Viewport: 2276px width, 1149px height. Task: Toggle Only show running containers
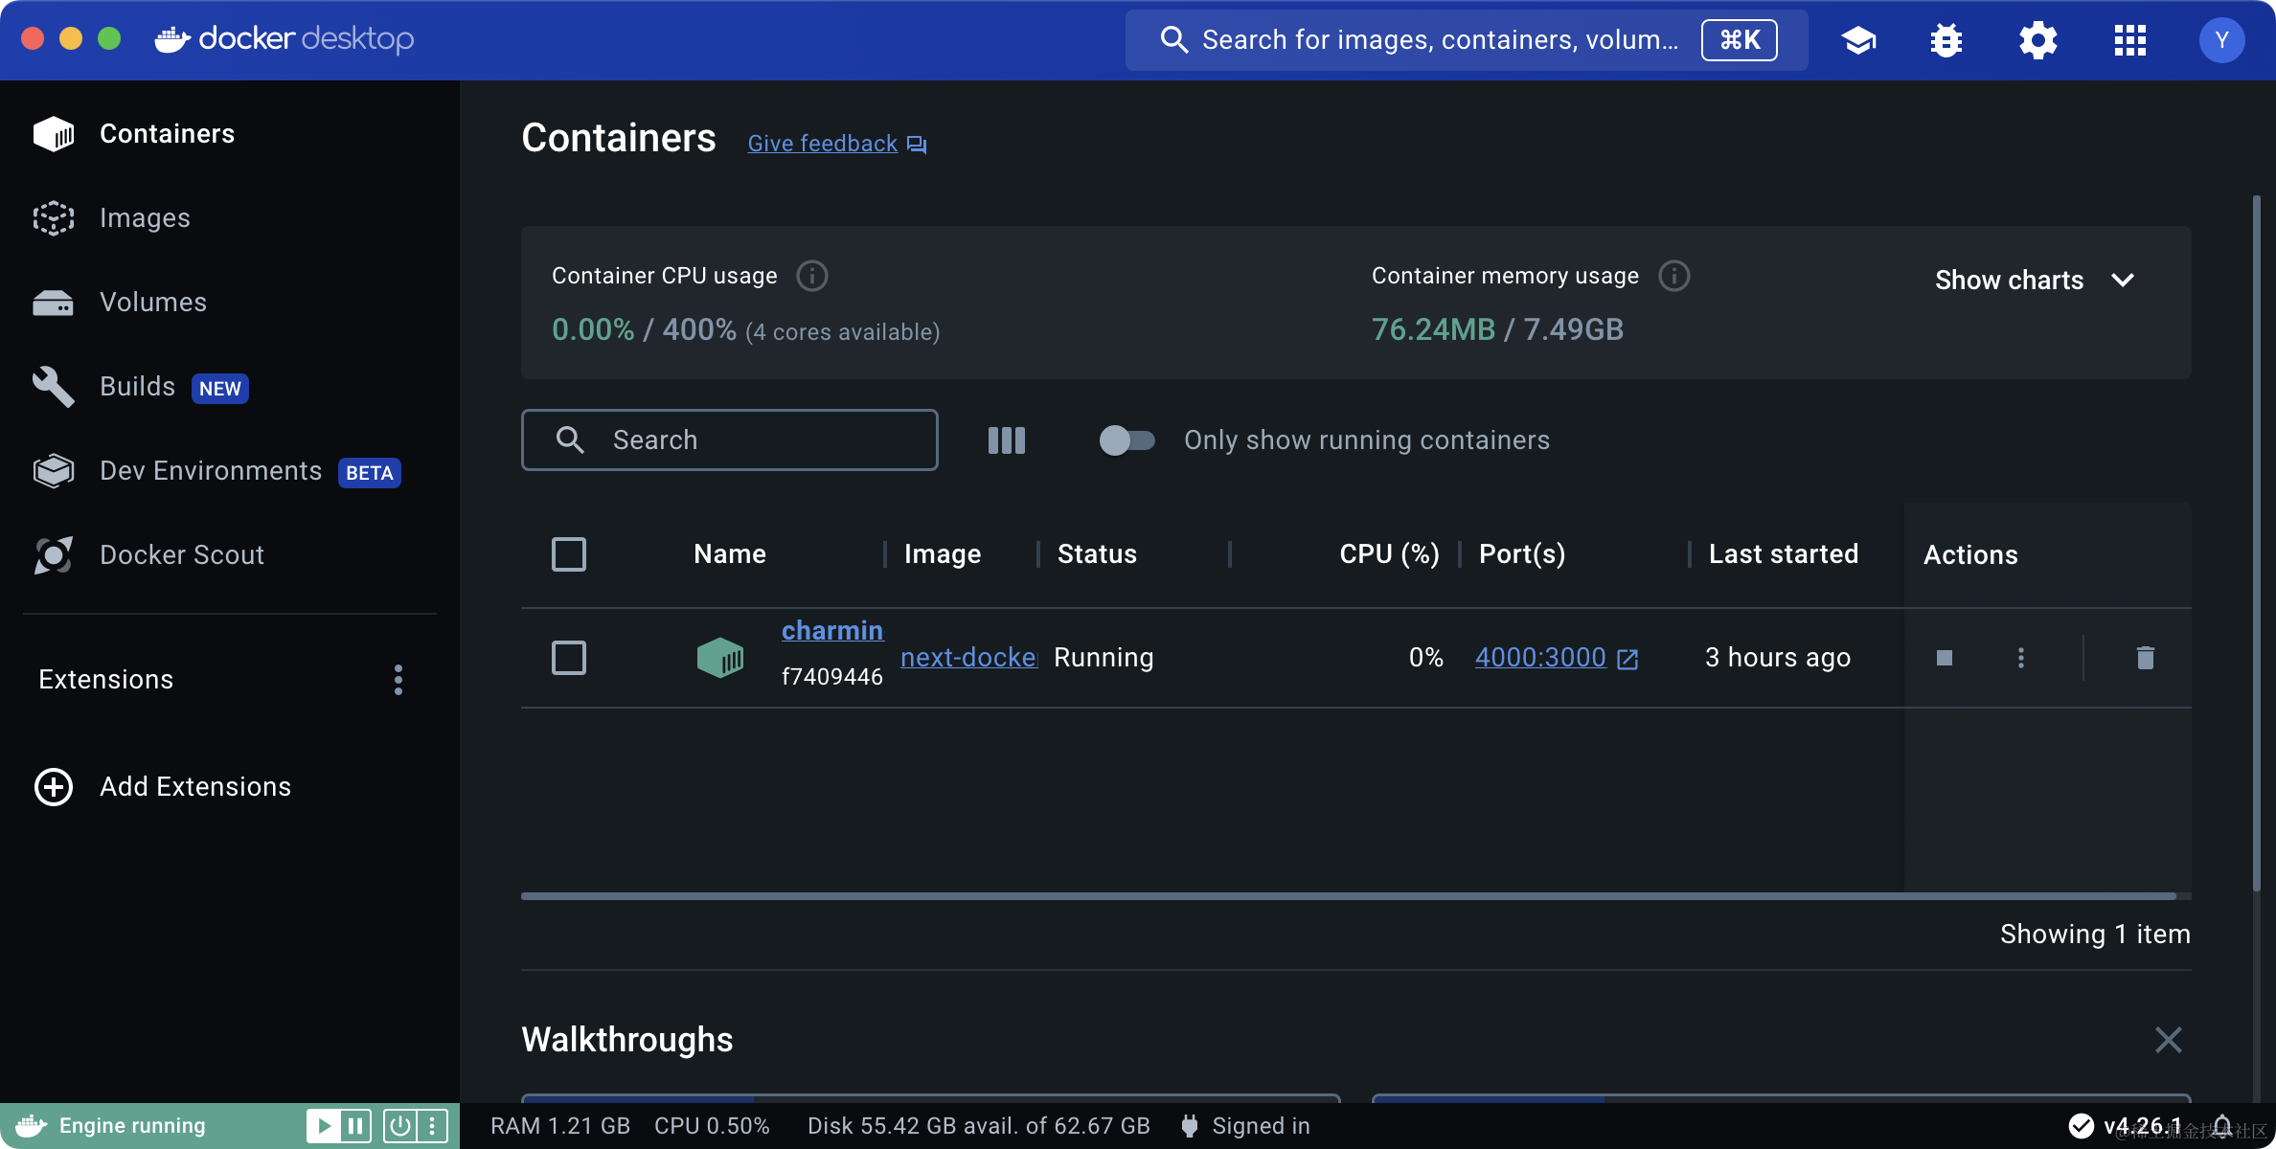(1127, 440)
